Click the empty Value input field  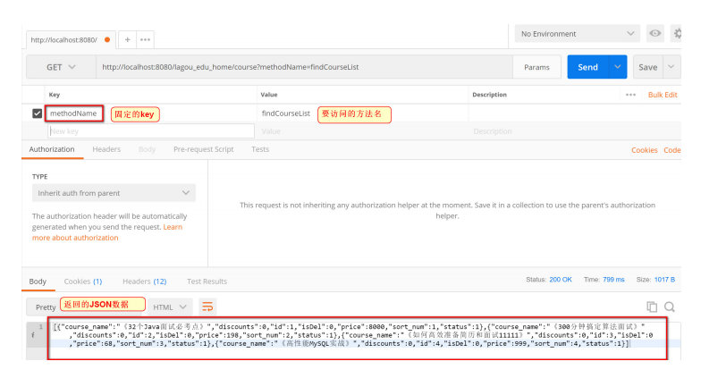click(x=363, y=130)
